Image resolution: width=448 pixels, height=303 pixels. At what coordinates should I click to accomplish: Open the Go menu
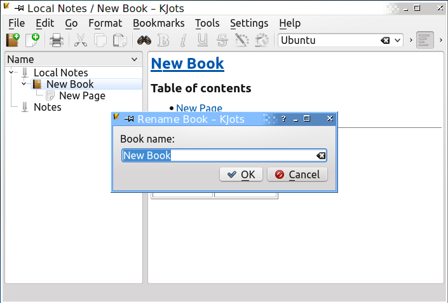pos(71,23)
